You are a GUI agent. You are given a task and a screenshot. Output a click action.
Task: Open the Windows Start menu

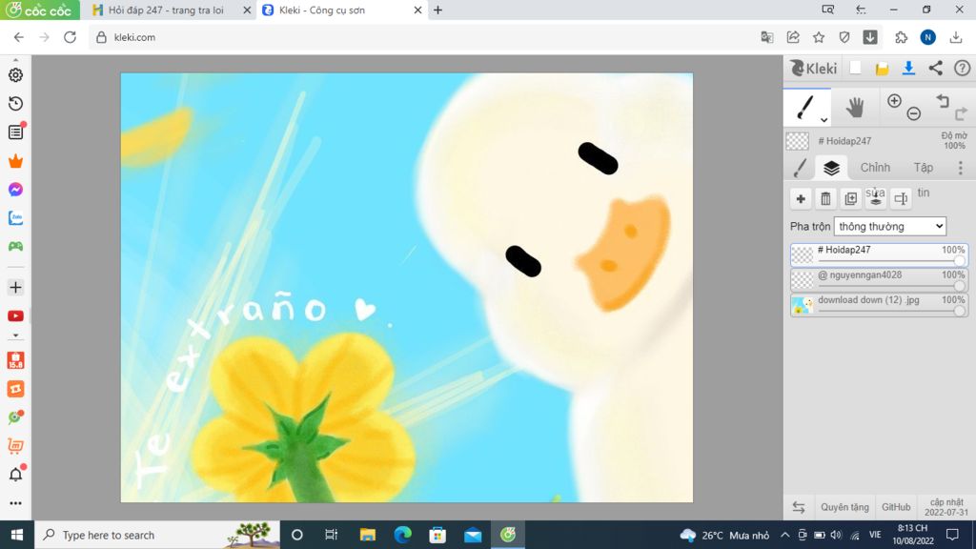coord(17,535)
